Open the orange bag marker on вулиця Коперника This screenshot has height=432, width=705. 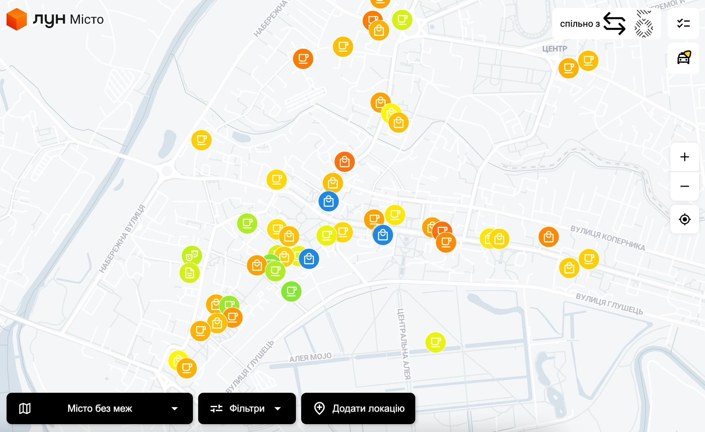(x=548, y=237)
